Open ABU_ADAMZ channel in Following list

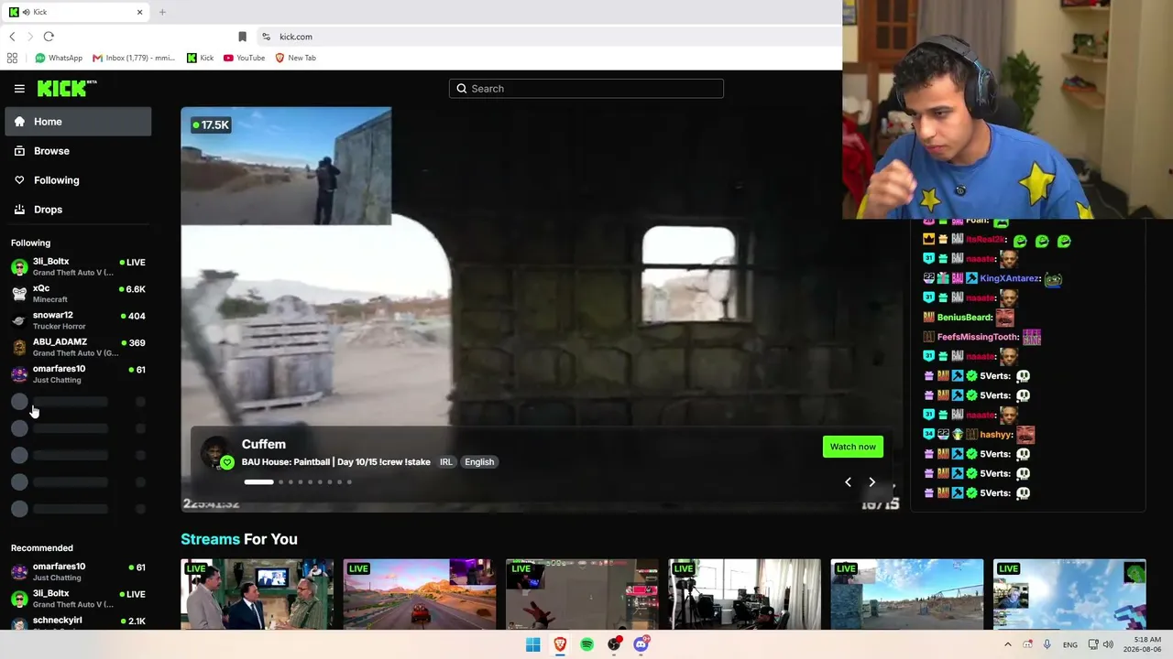[78, 347]
